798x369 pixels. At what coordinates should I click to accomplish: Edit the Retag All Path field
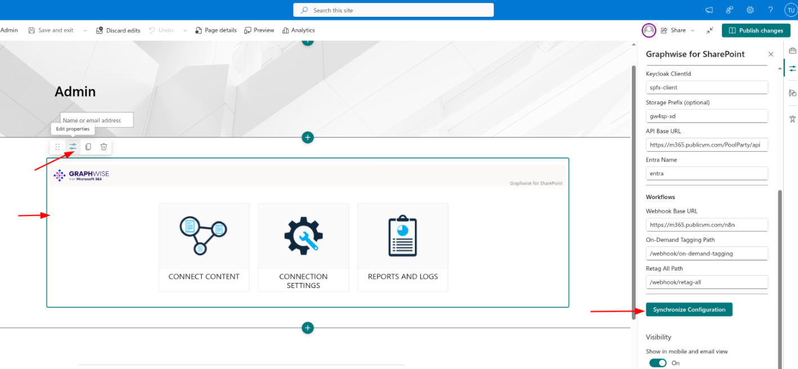[x=707, y=282]
